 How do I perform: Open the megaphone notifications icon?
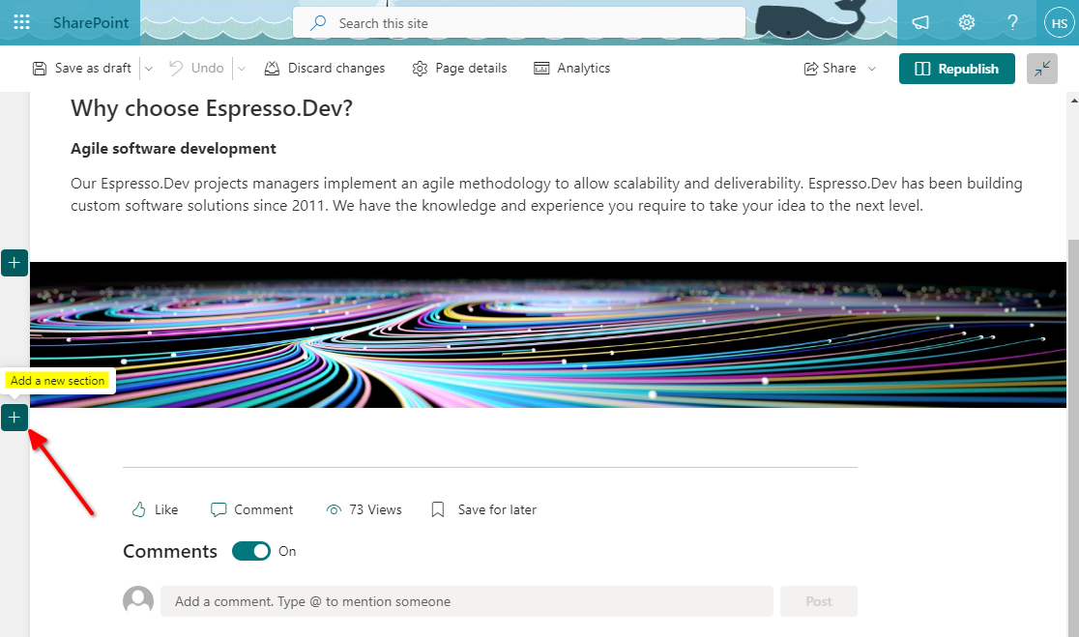click(920, 22)
